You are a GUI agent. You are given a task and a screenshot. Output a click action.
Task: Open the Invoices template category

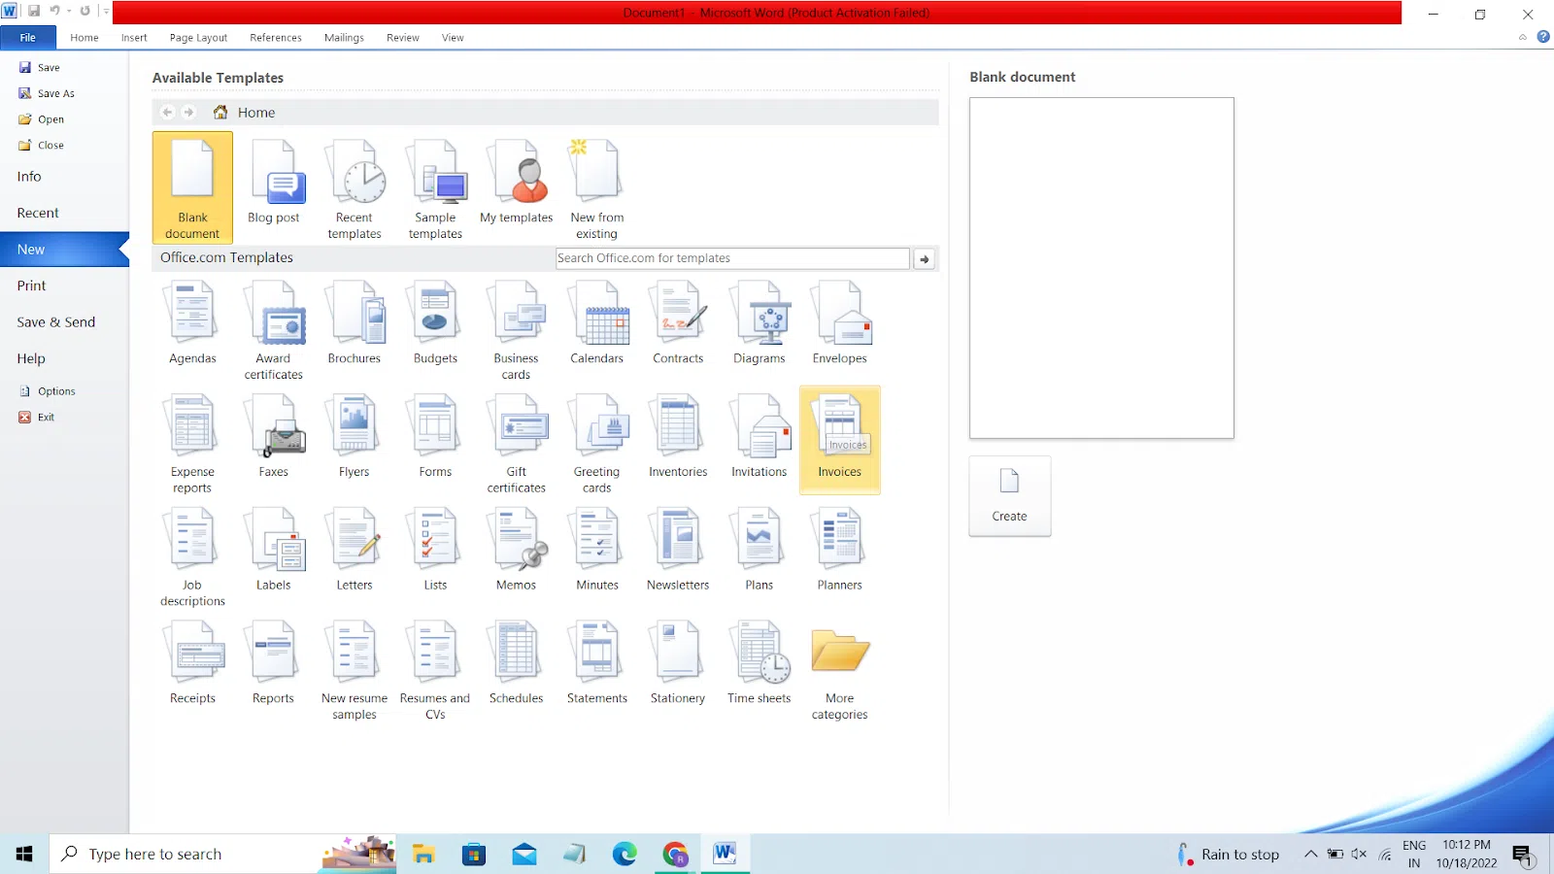point(840,440)
